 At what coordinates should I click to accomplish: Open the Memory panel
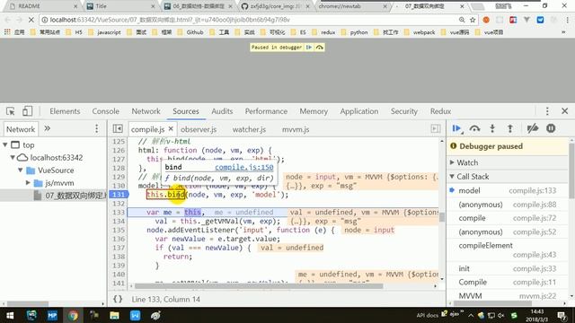click(x=314, y=111)
